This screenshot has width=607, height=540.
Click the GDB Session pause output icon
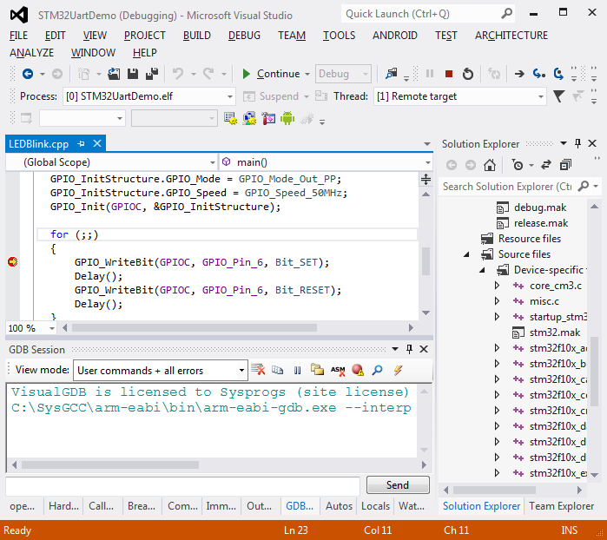297,371
